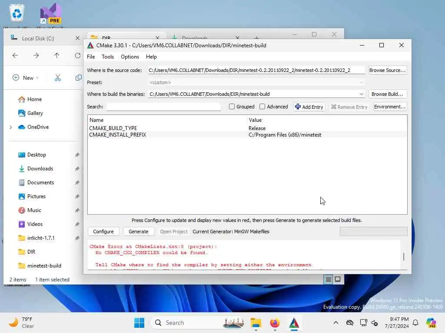Image resolution: width=445 pixels, height=333 pixels.
Task: Click the Generate button
Action: tap(139, 232)
